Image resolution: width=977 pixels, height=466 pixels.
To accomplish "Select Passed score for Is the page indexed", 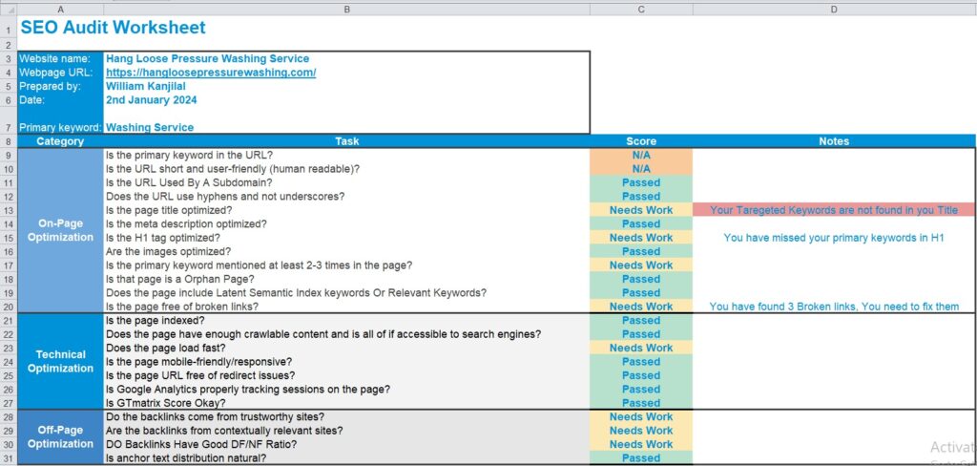I will (x=641, y=320).
